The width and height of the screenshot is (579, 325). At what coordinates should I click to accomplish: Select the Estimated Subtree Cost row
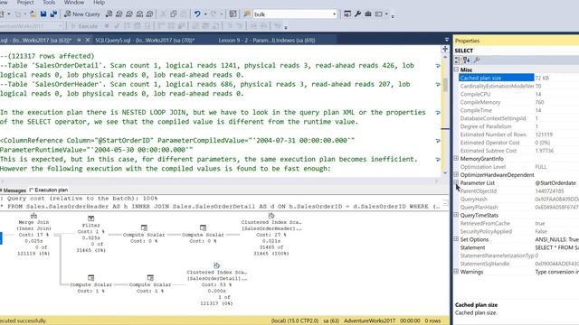(x=518, y=151)
